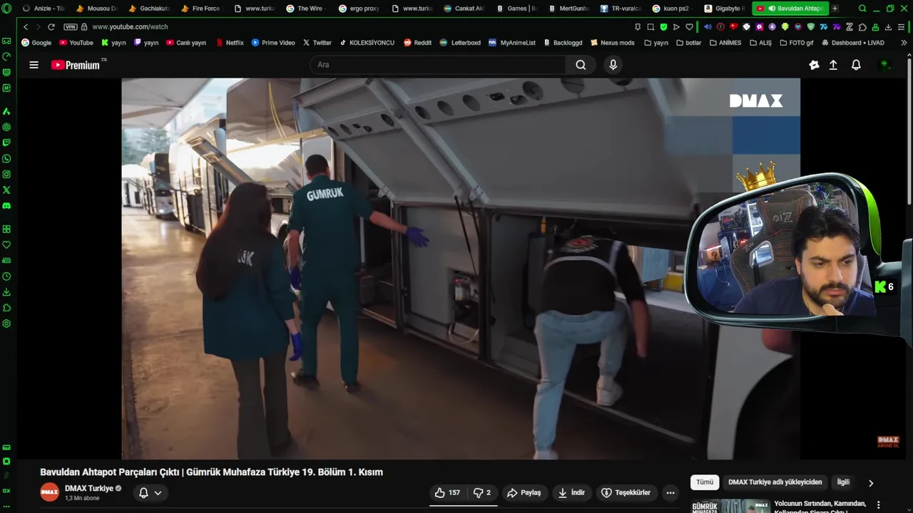
Task: Click the YouTube upload arrow icon
Action: [833, 65]
